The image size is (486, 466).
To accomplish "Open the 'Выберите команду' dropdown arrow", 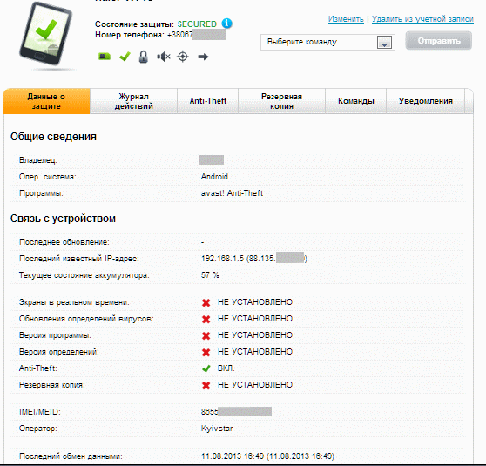I will coord(384,42).
